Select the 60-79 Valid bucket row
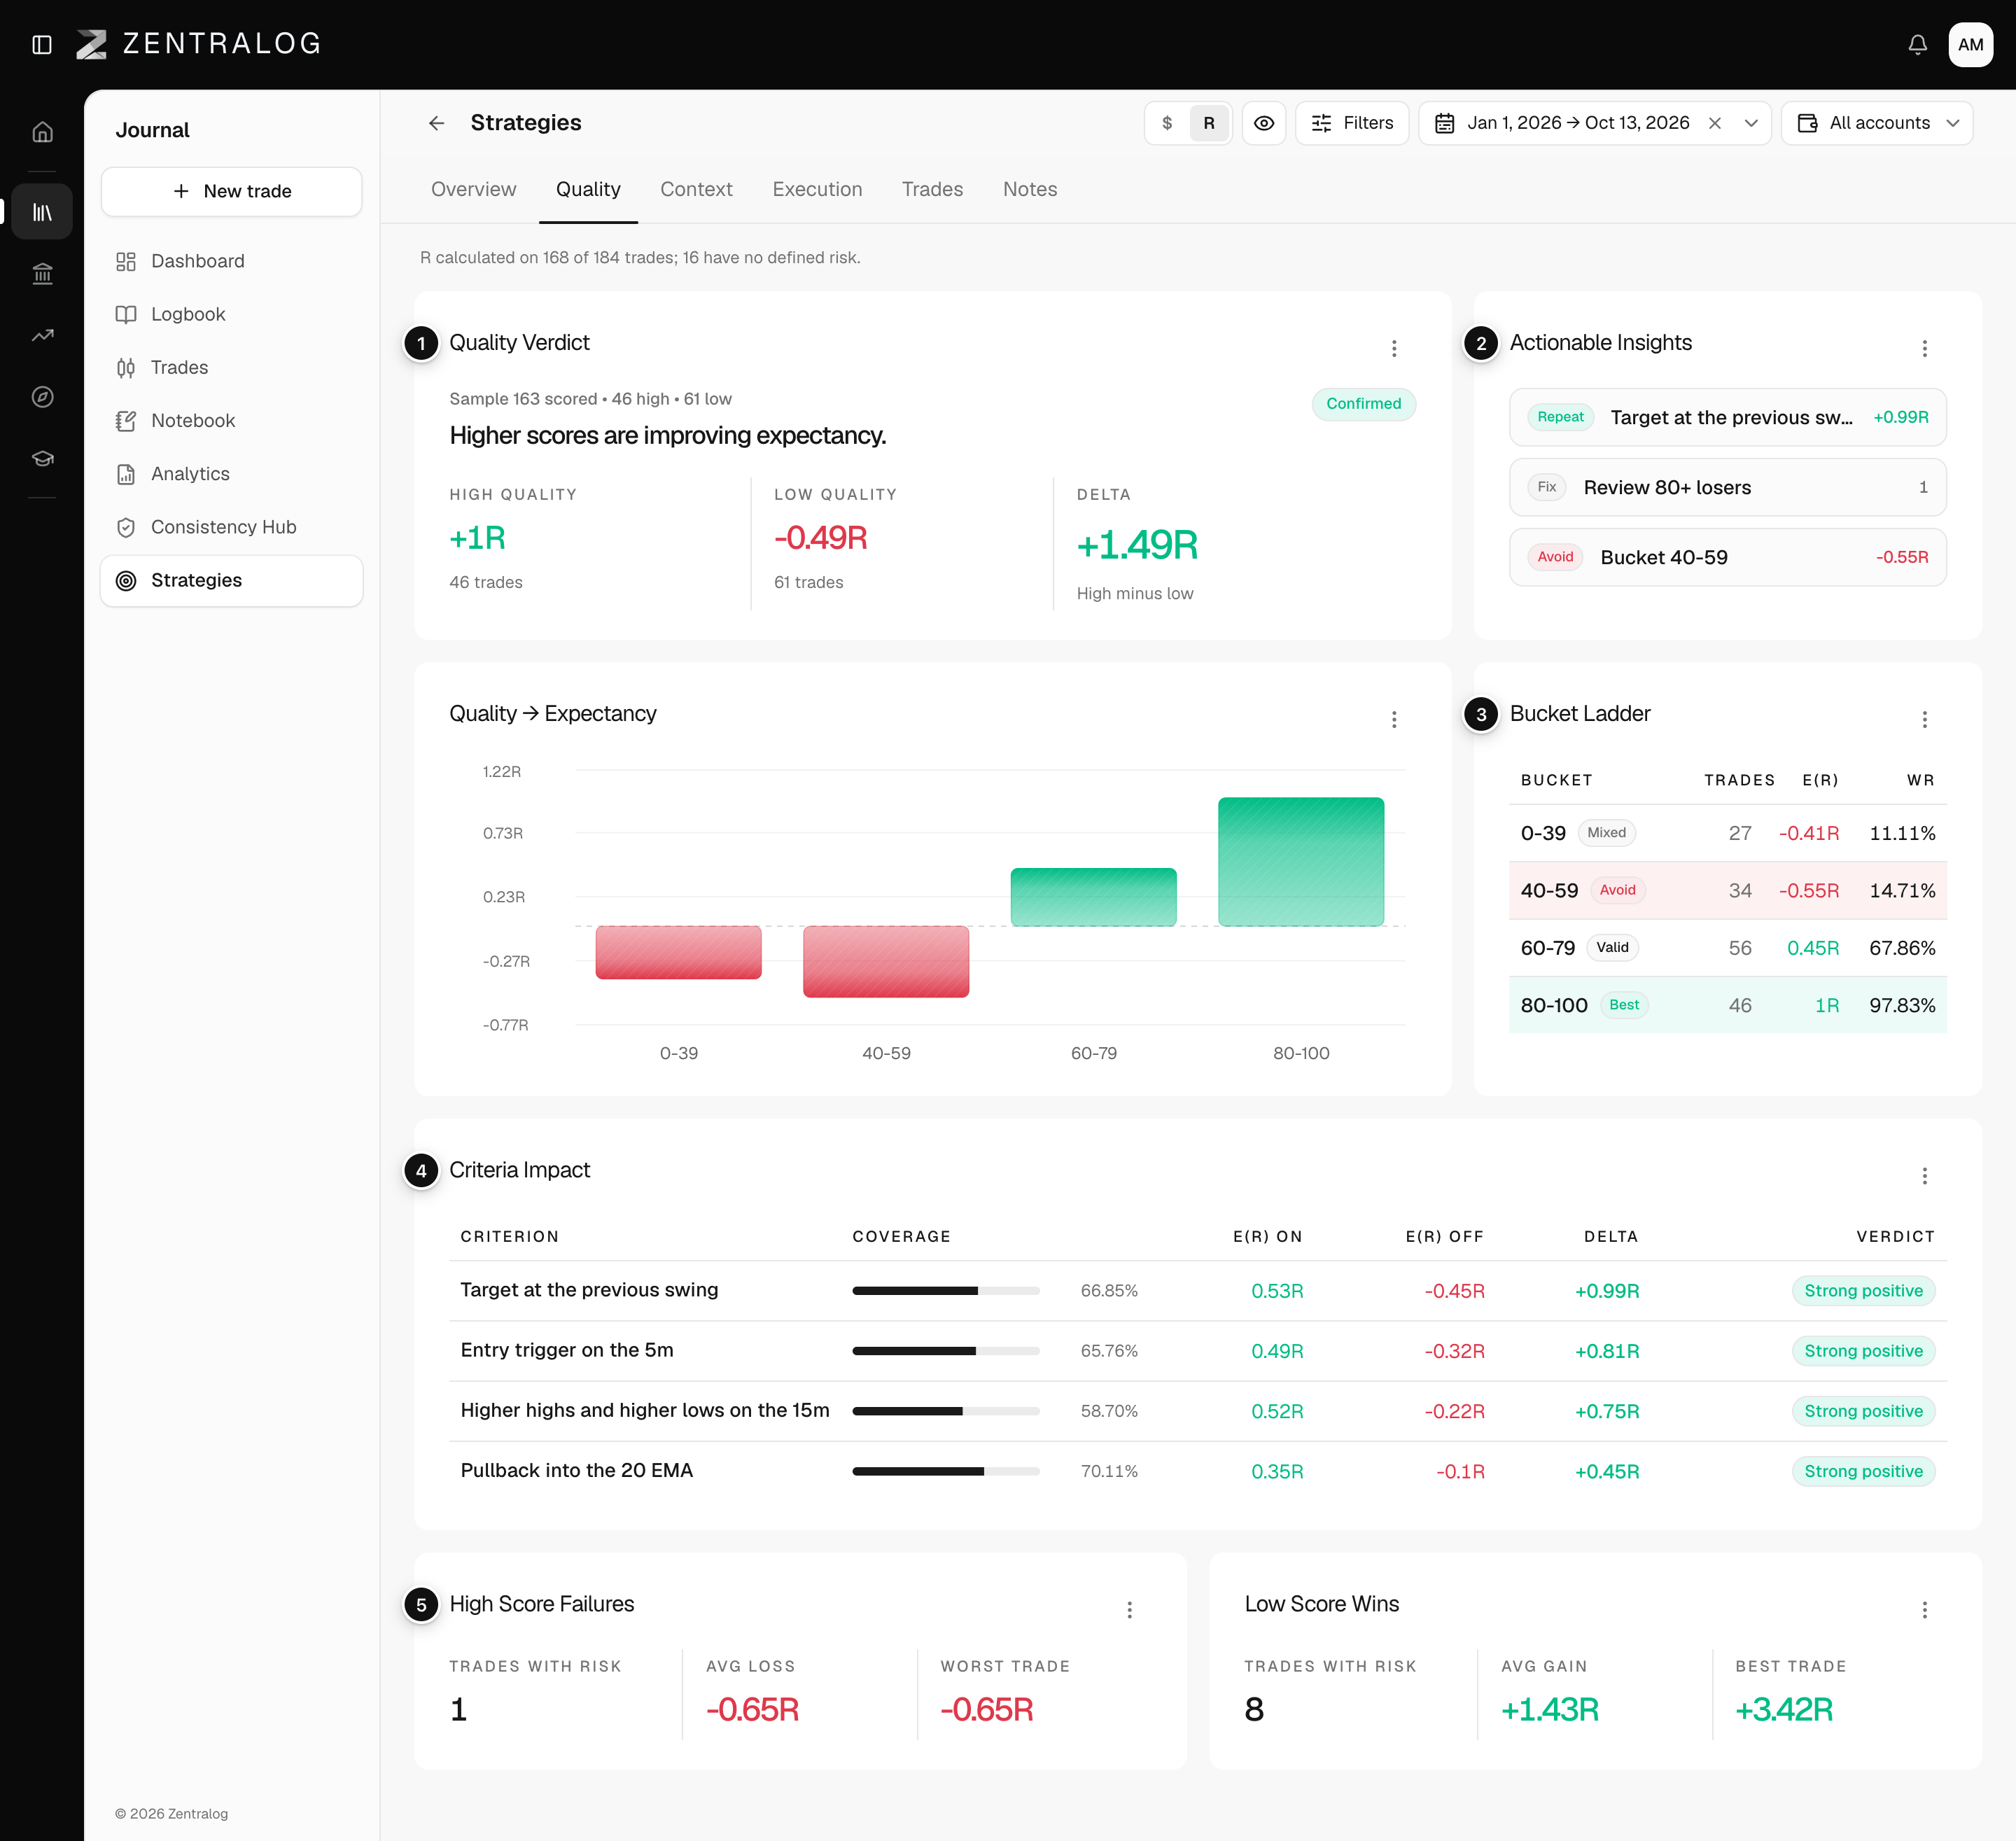 click(x=1727, y=948)
